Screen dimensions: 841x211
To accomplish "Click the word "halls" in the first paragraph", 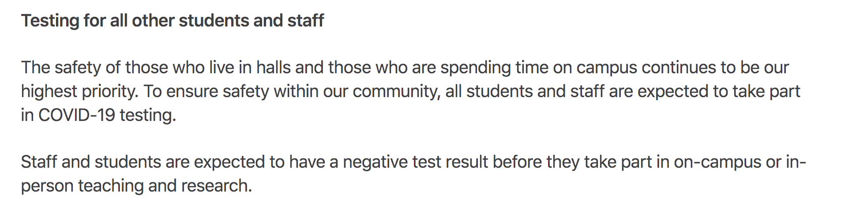I will pos(274,68).
